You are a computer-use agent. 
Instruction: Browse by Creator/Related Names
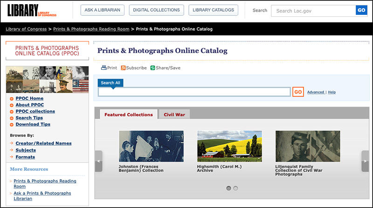(x=43, y=143)
